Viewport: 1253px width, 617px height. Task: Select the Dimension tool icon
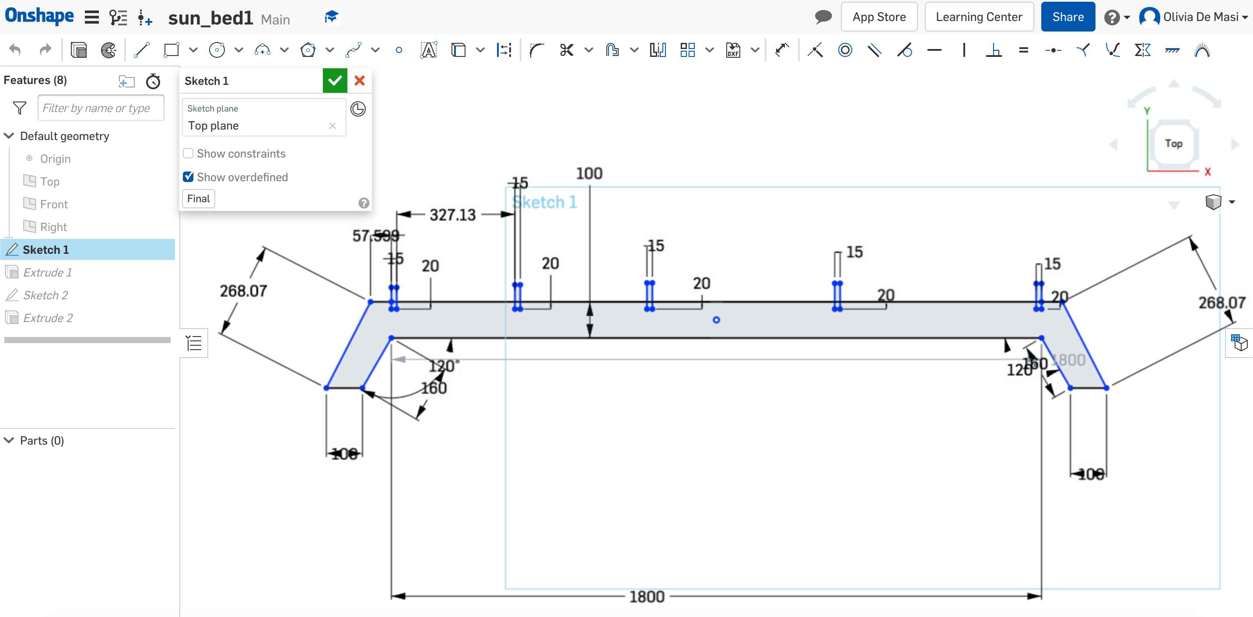(x=782, y=49)
